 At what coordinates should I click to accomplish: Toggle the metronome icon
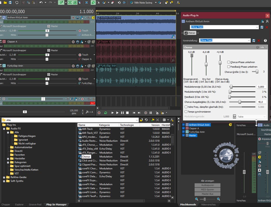tap(157, 113)
